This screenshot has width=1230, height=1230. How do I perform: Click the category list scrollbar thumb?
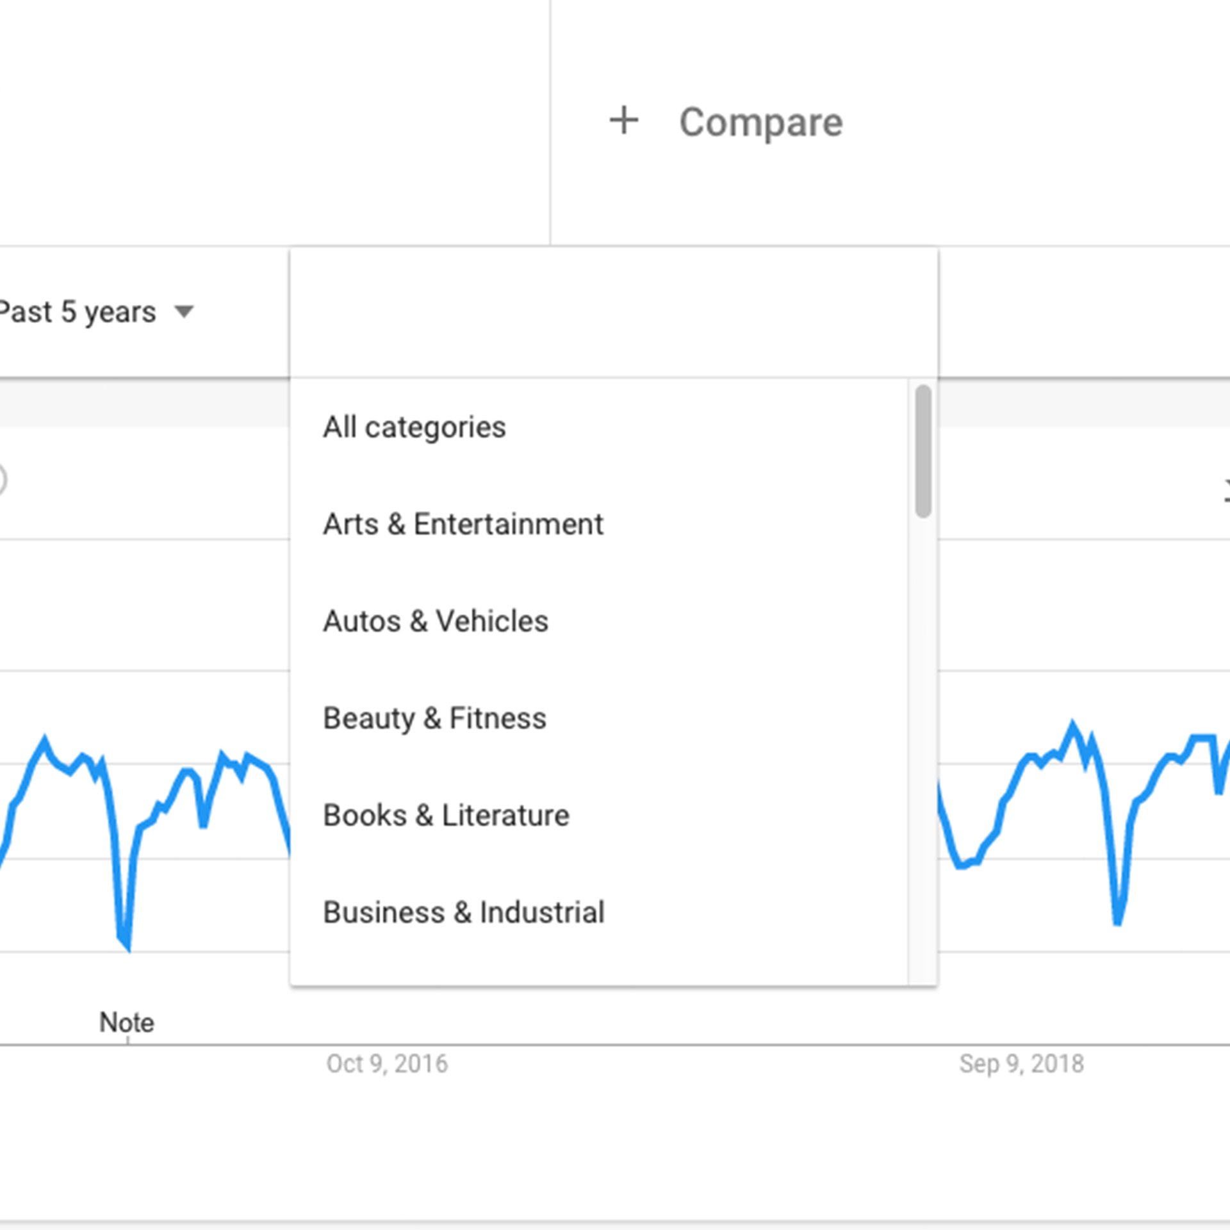tap(923, 451)
